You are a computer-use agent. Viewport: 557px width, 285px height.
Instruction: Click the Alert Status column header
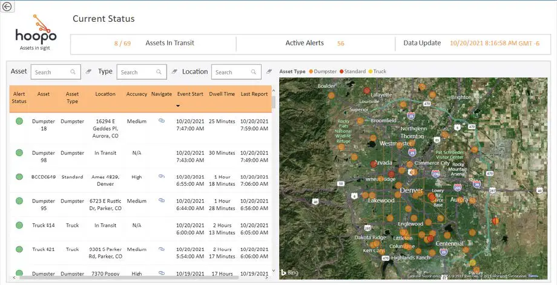tap(19, 98)
